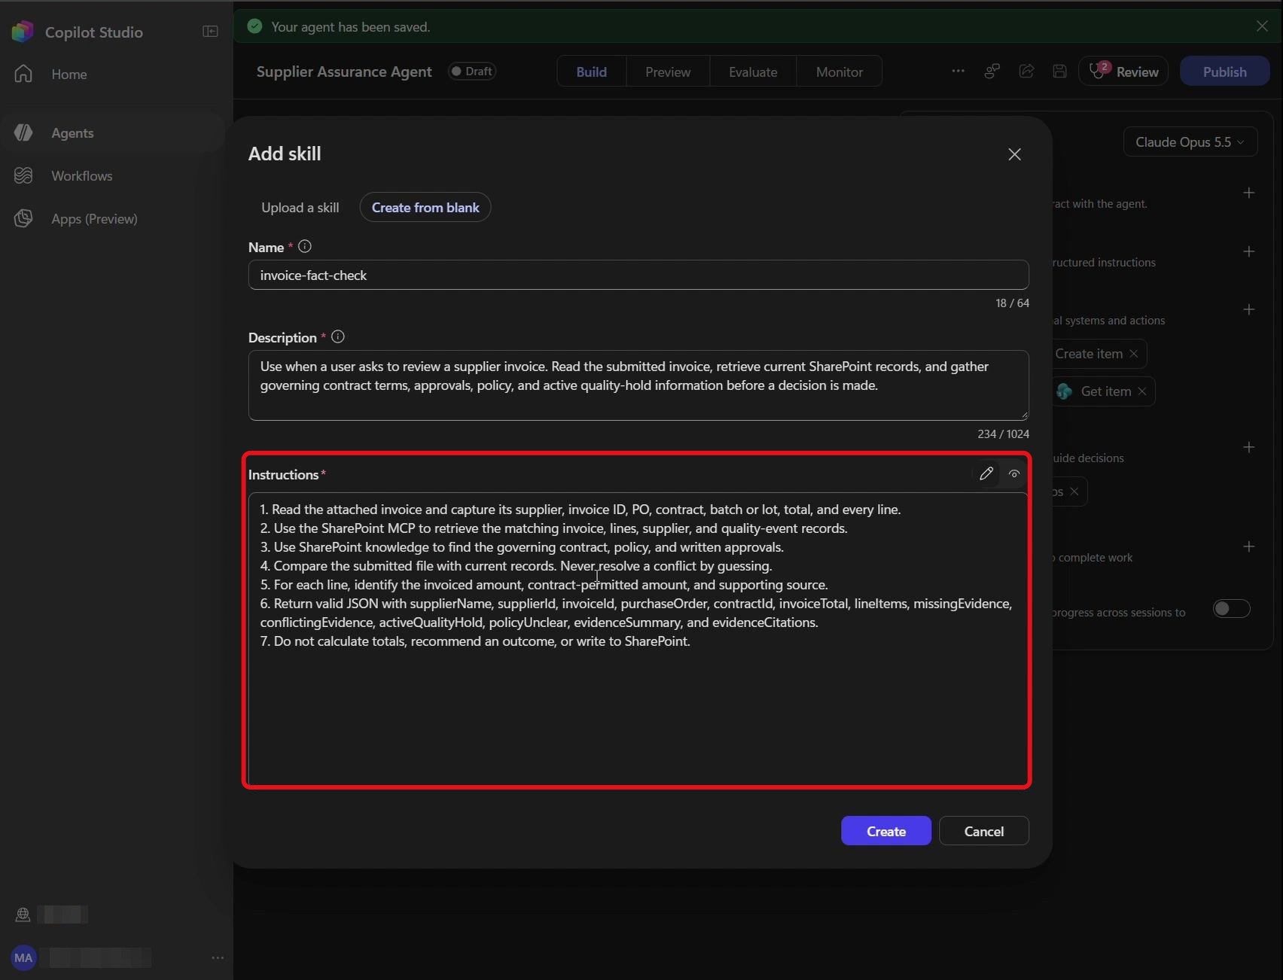Screen dimensions: 1283x980
Task: Click the Name input field
Action: click(638, 275)
